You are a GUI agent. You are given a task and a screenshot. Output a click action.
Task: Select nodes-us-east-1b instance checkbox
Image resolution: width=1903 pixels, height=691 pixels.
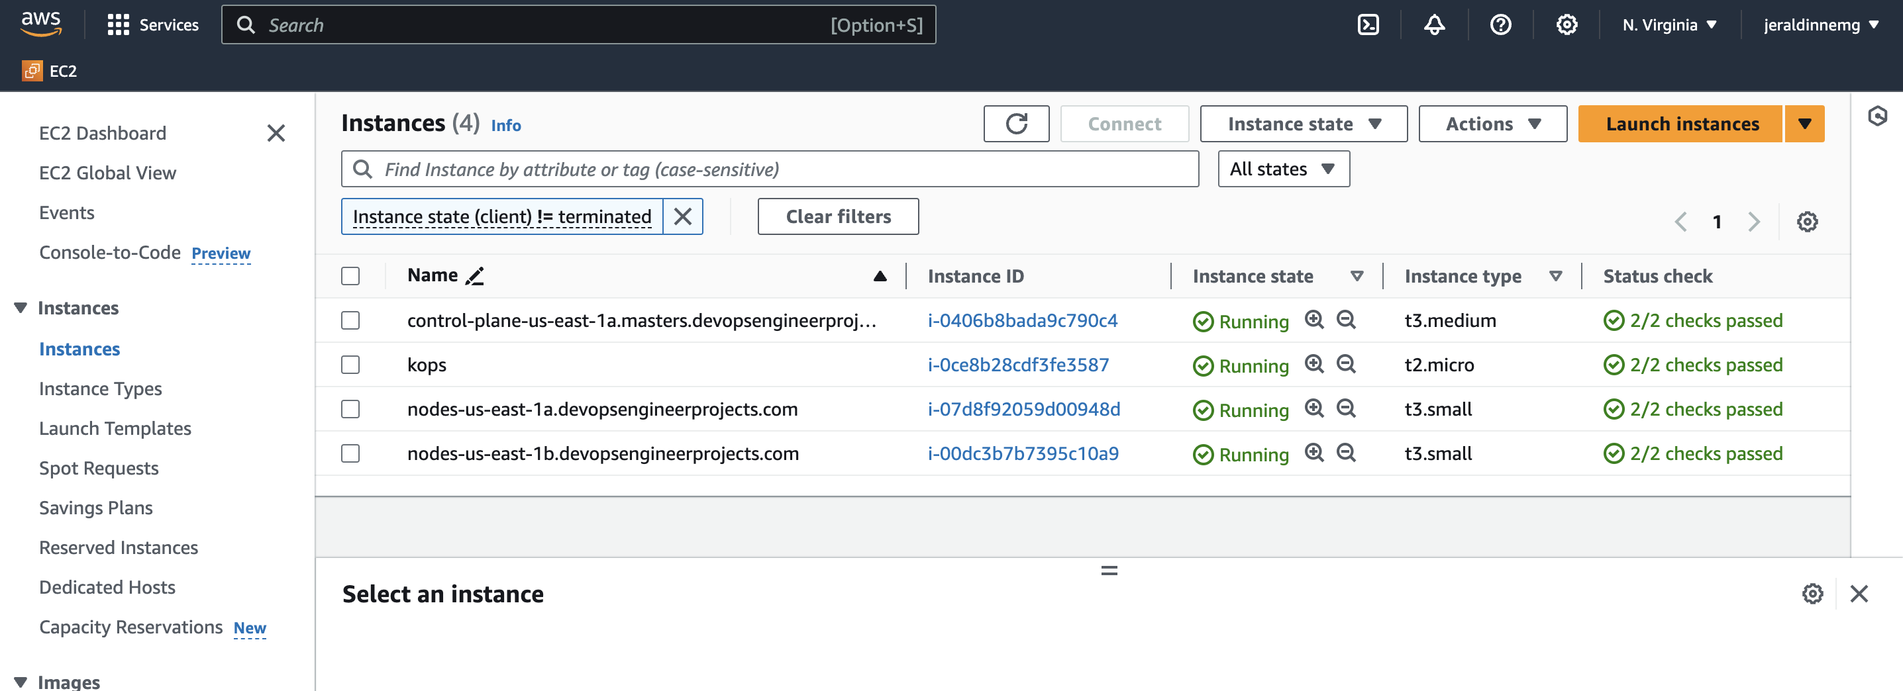[350, 453]
